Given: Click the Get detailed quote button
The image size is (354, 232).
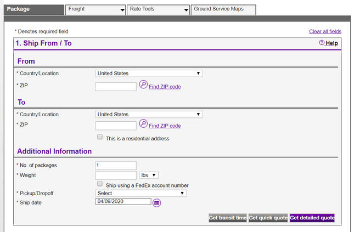Looking at the screenshot, I should [x=312, y=218].
